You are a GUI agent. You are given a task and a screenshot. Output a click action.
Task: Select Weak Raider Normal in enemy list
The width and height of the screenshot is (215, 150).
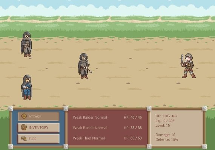pos(90,118)
